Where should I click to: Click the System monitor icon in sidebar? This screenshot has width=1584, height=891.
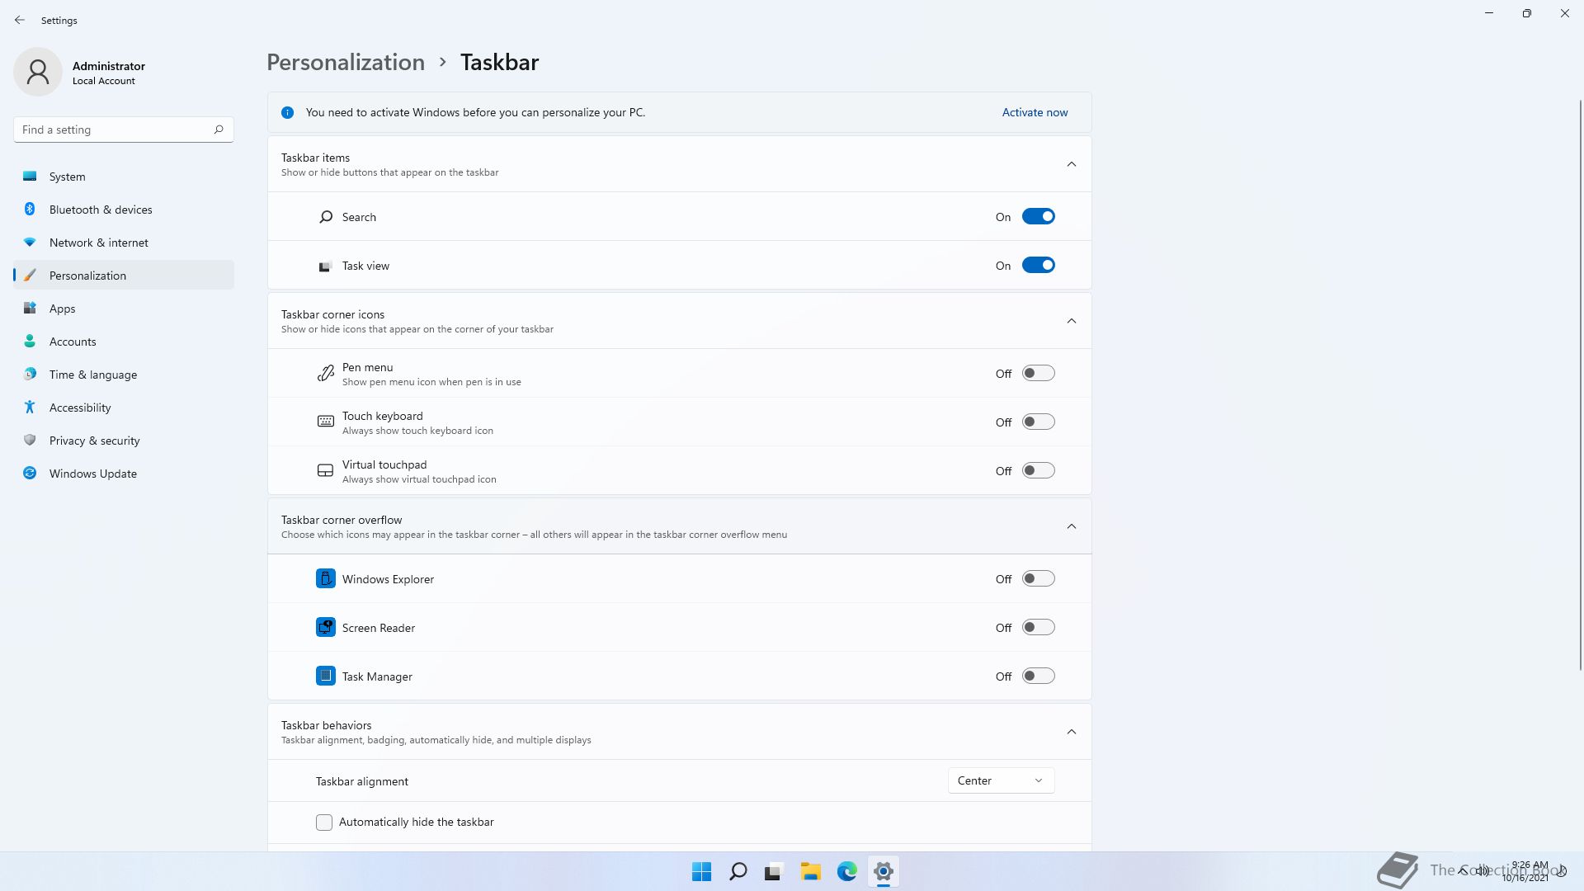pyautogui.click(x=30, y=177)
